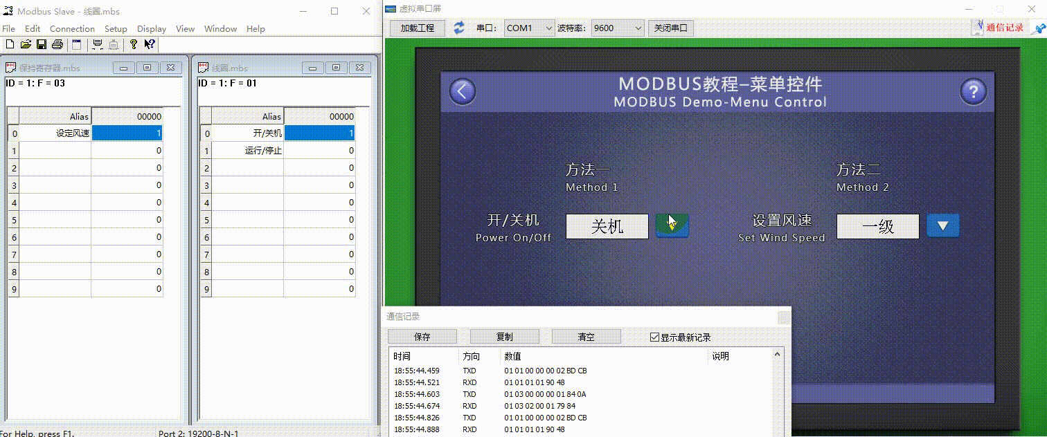Screen dimensions: 1047x437
Task: Click the 清空 button in 通信记录
Action: pyautogui.click(x=586, y=337)
